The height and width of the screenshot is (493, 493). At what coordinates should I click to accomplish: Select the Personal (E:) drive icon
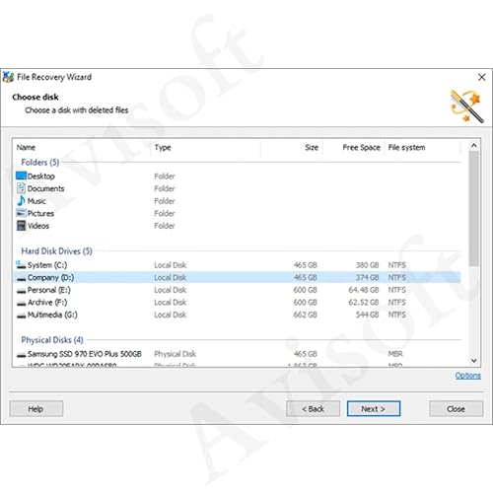pos(21,291)
